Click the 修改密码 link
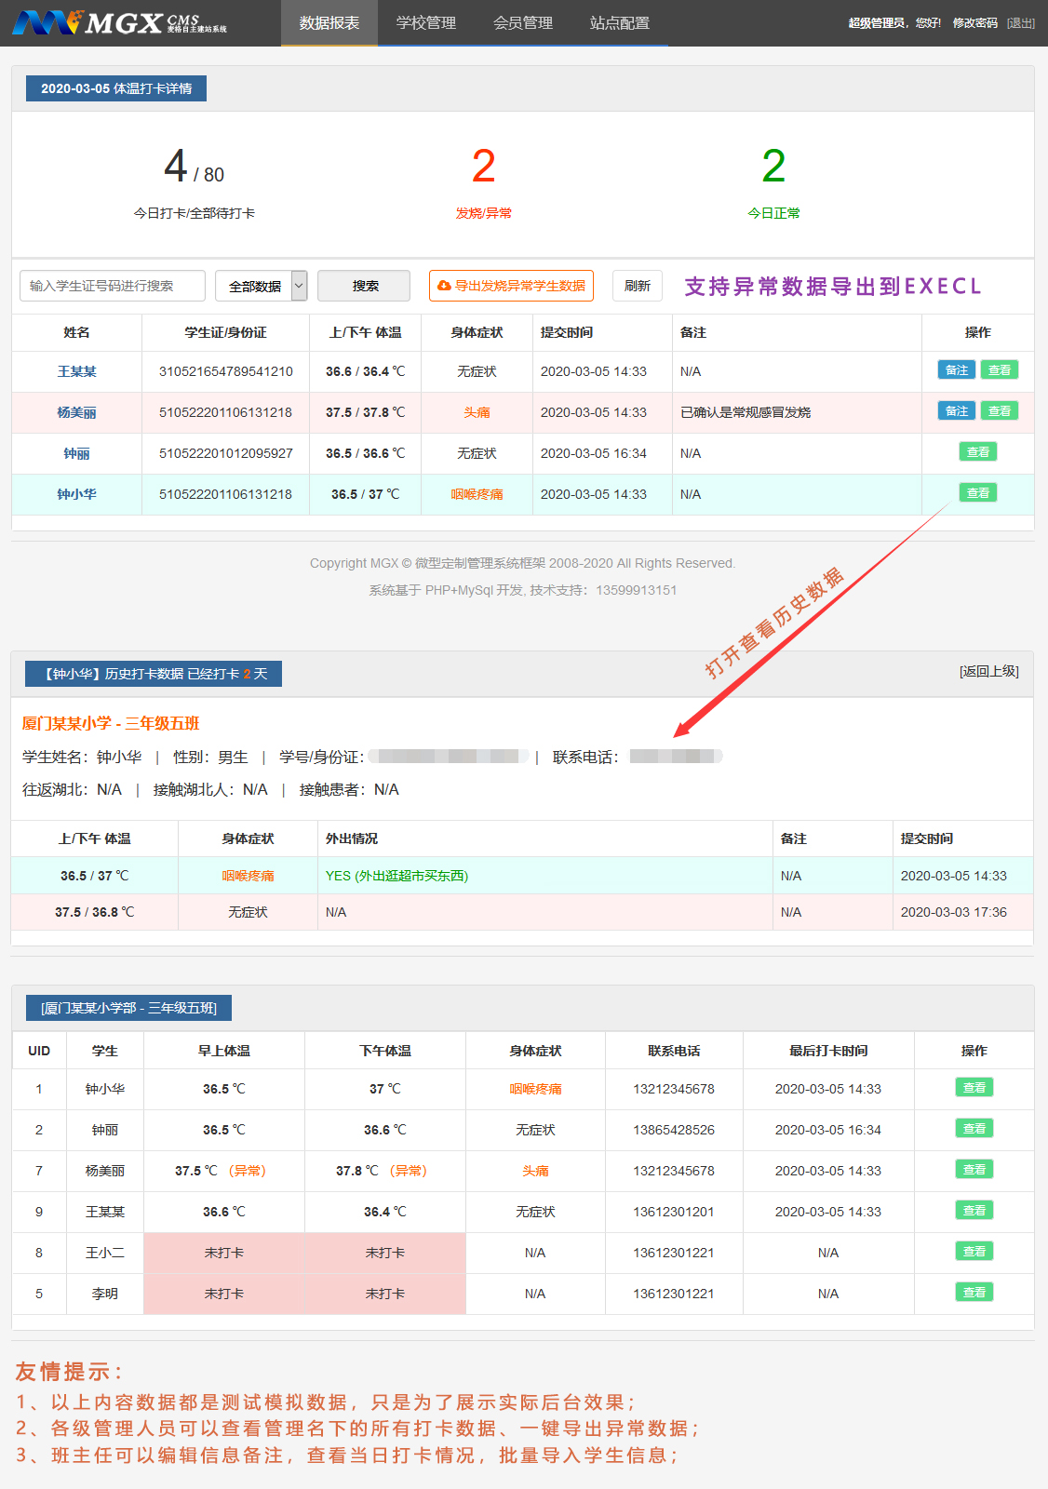The width and height of the screenshot is (1048, 1489). click(974, 22)
